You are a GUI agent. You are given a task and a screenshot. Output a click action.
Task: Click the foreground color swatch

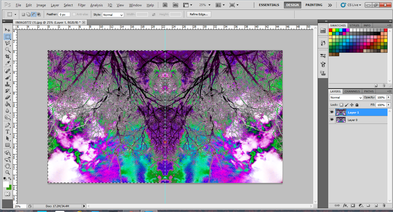point(6,184)
